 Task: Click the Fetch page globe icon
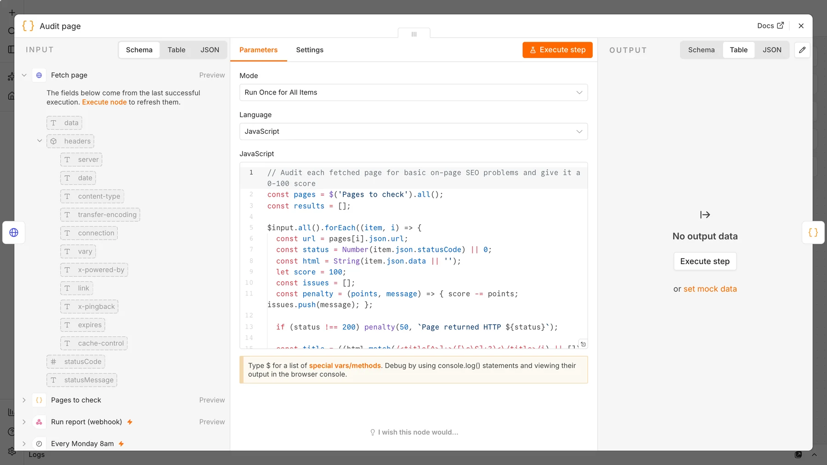39,75
